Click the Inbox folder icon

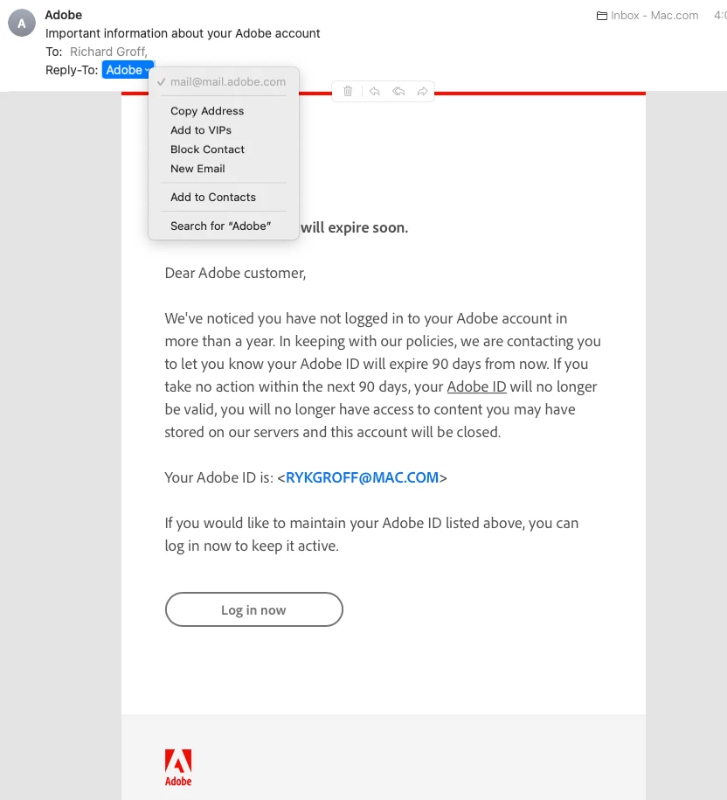[601, 16]
